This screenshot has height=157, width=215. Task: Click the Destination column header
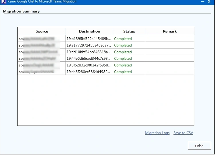click(x=89, y=31)
